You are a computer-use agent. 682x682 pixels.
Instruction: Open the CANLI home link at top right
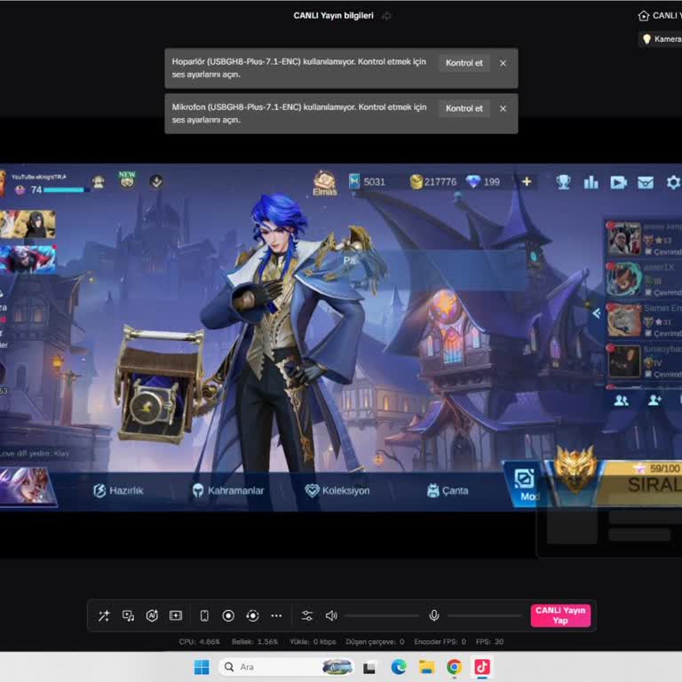click(659, 16)
